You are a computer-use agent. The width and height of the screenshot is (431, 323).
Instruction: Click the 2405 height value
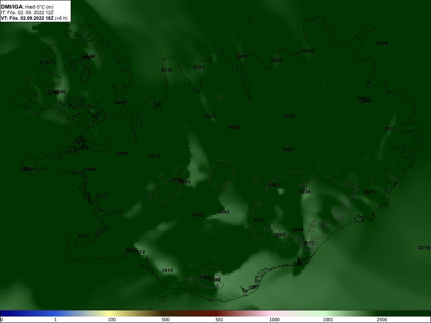309,51
